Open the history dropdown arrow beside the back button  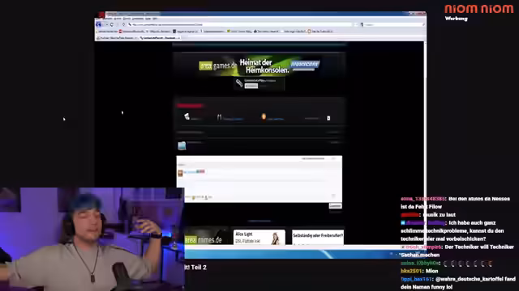pyautogui.click(x=106, y=25)
